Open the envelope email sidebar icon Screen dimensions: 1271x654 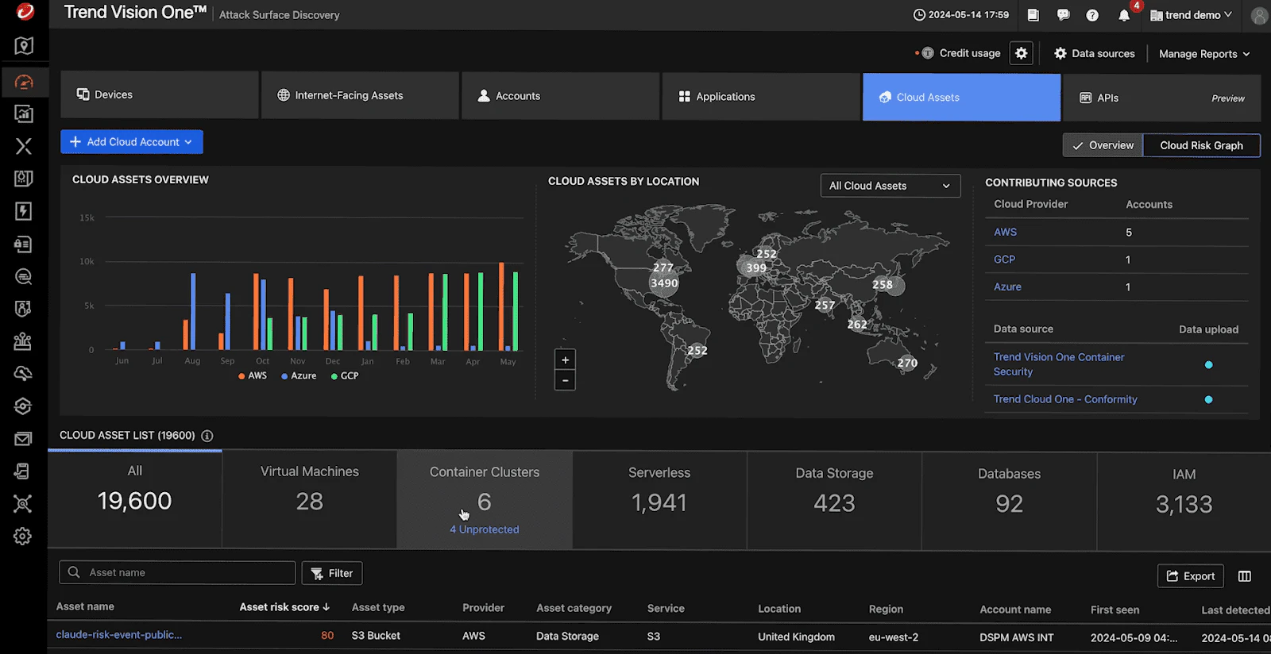point(24,439)
